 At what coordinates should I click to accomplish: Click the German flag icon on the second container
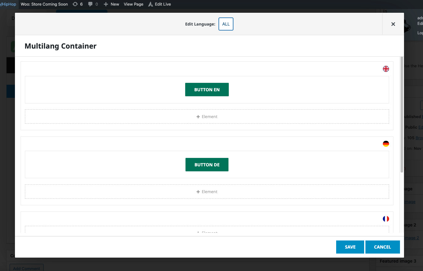click(386, 144)
